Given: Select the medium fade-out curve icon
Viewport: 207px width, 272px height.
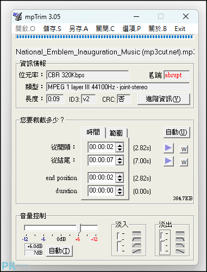Looking at the screenshot, I should pos(180,245).
